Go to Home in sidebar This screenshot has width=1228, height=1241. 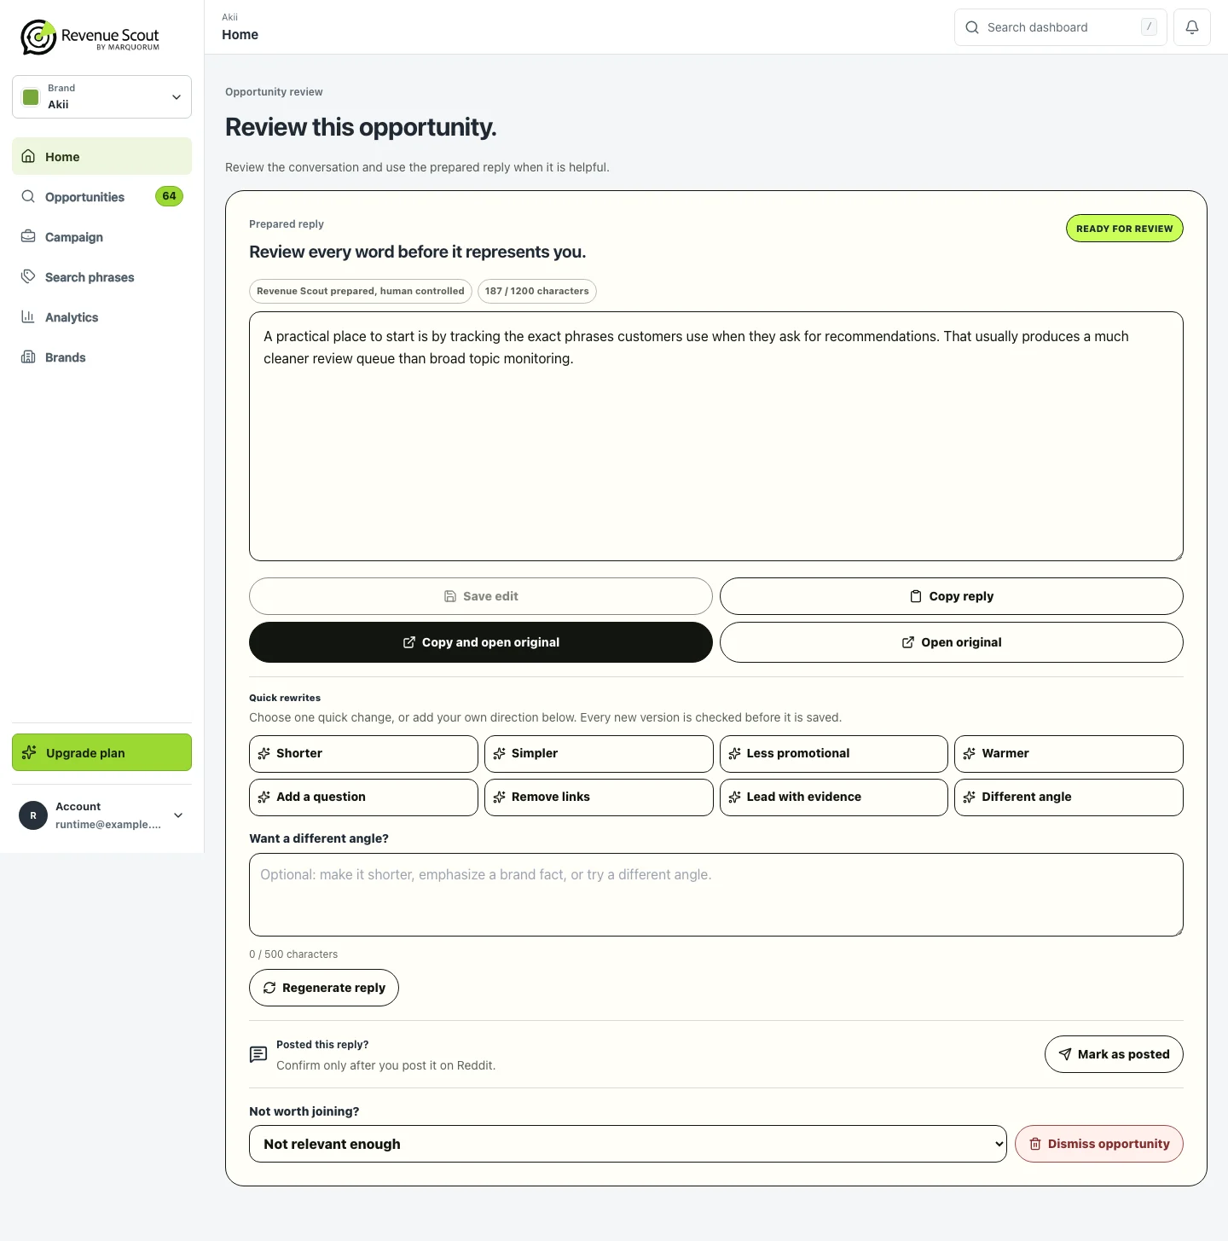click(x=101, y=157)
